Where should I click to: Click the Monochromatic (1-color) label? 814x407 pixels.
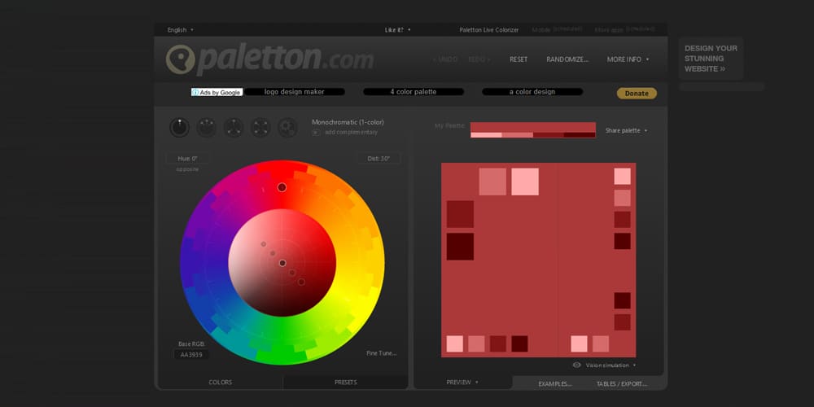coord(348,123)
